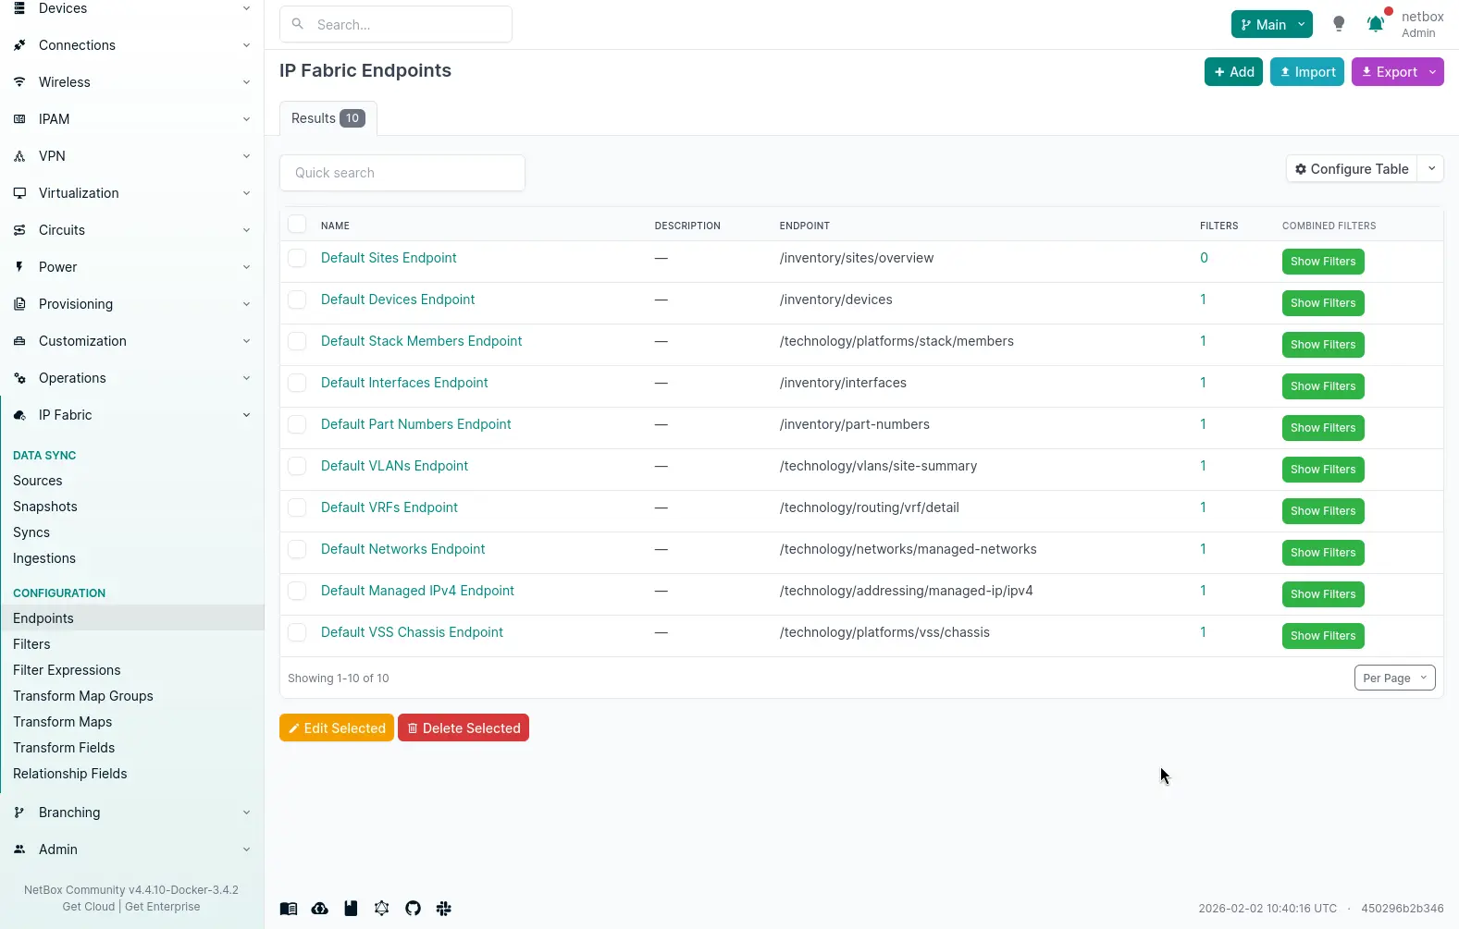Viewport: 1459px width, 929px height.
Task: Tick the Default VLANs Endpoint checkbox
Action: pyautogui.click(x=297, y=466)
